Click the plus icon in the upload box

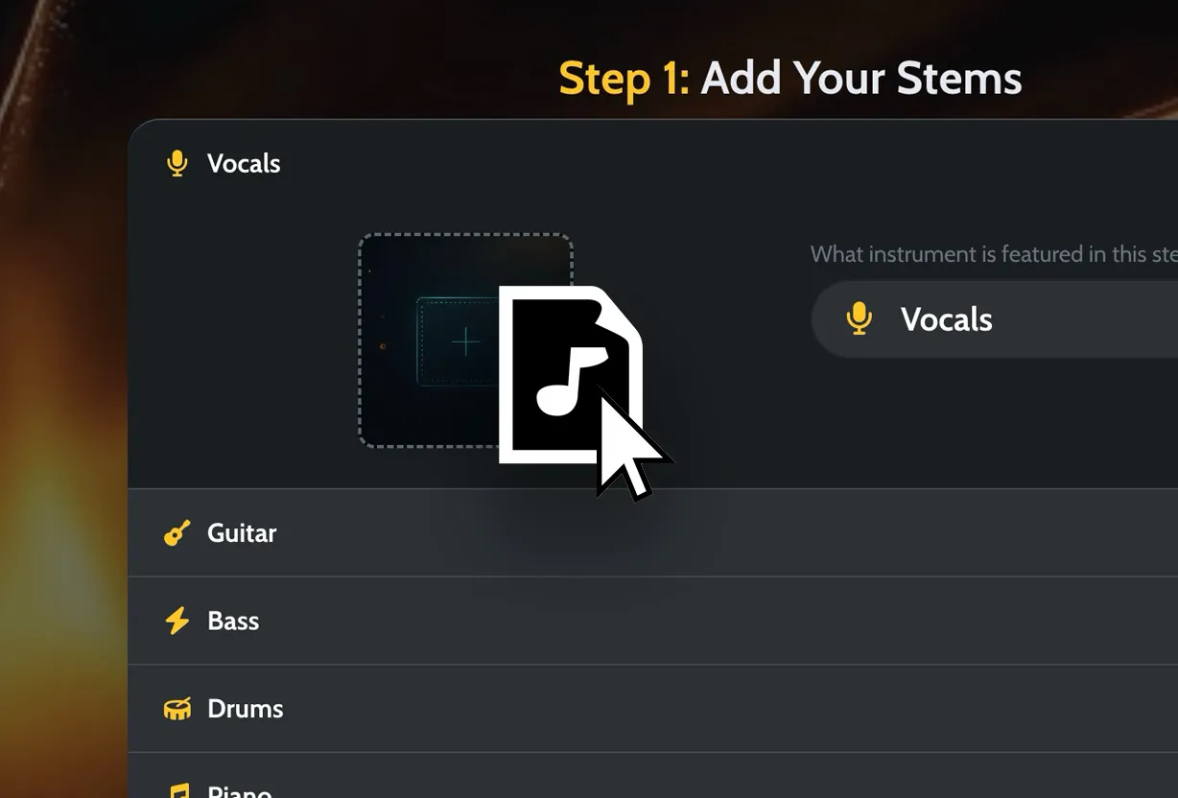[465, 340]
